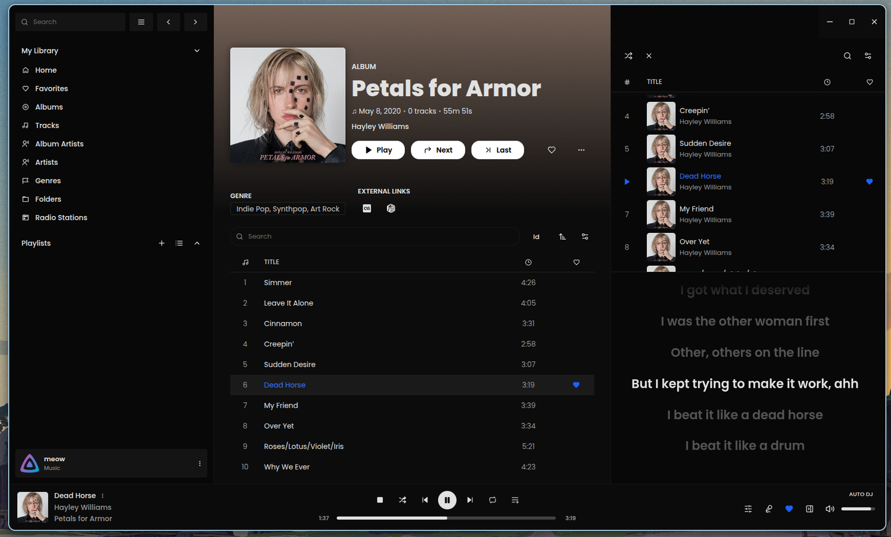Open the MusicBrainz external link icon
The image size is (891, 537).
(x=391, y=208)
